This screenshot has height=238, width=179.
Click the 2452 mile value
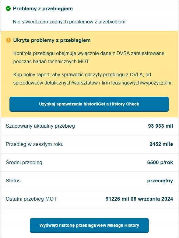[x=161, y=144]
